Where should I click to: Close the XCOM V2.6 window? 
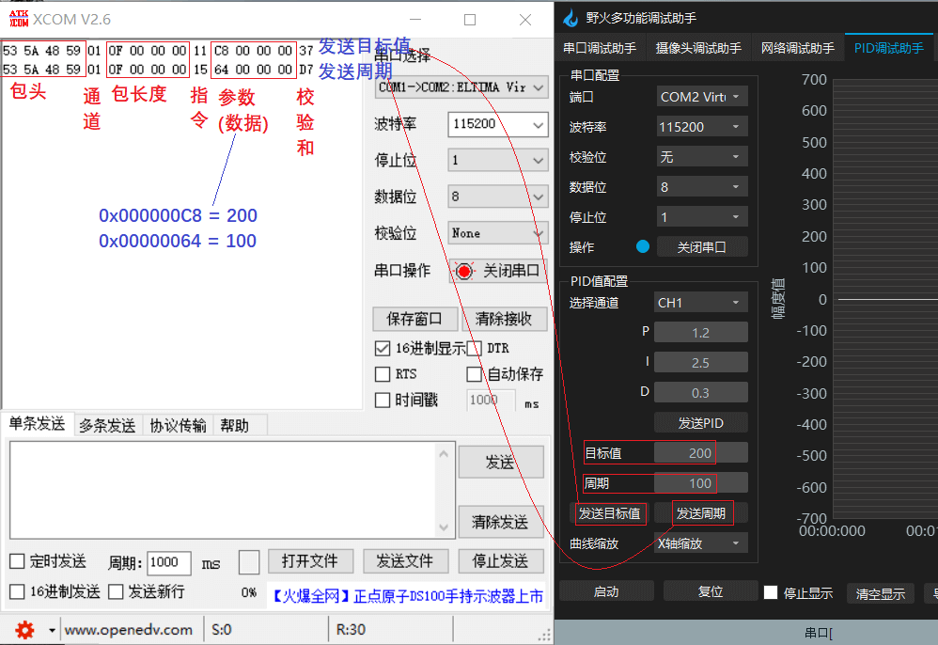point(525,19)
